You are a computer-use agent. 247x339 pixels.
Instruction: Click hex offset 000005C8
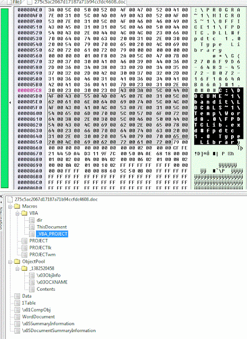pyautogui.click(x=30, y=91)
